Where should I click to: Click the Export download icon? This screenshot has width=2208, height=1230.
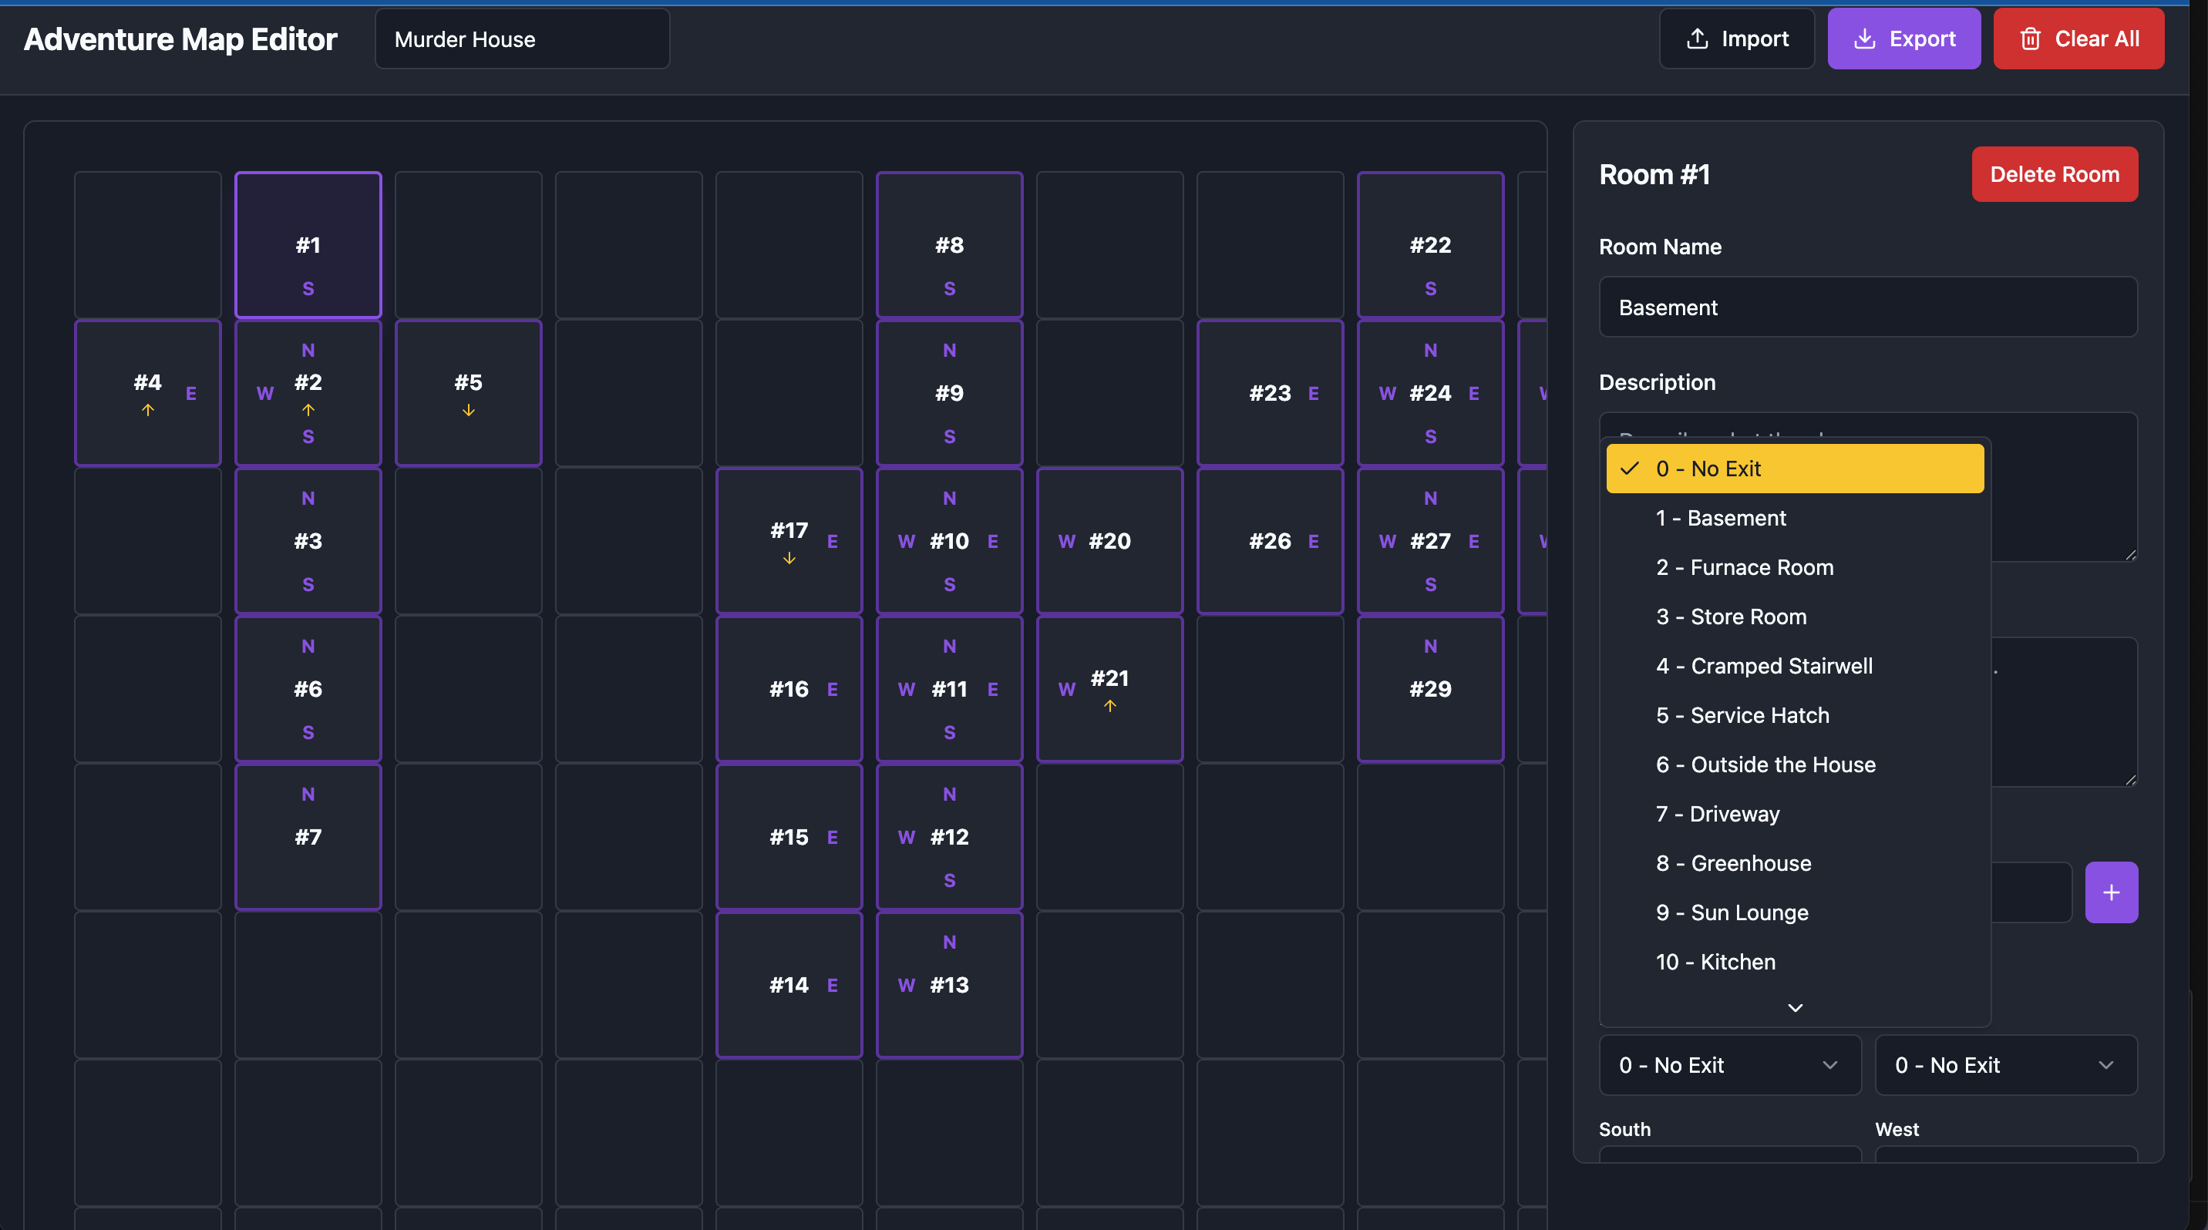point(1866,38)
